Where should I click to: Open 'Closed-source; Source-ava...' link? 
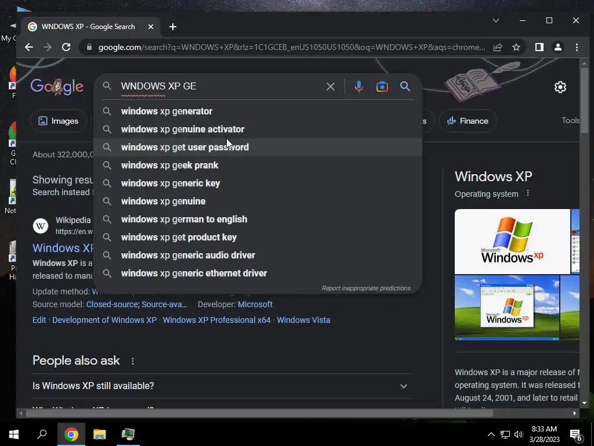coord(137,304)
